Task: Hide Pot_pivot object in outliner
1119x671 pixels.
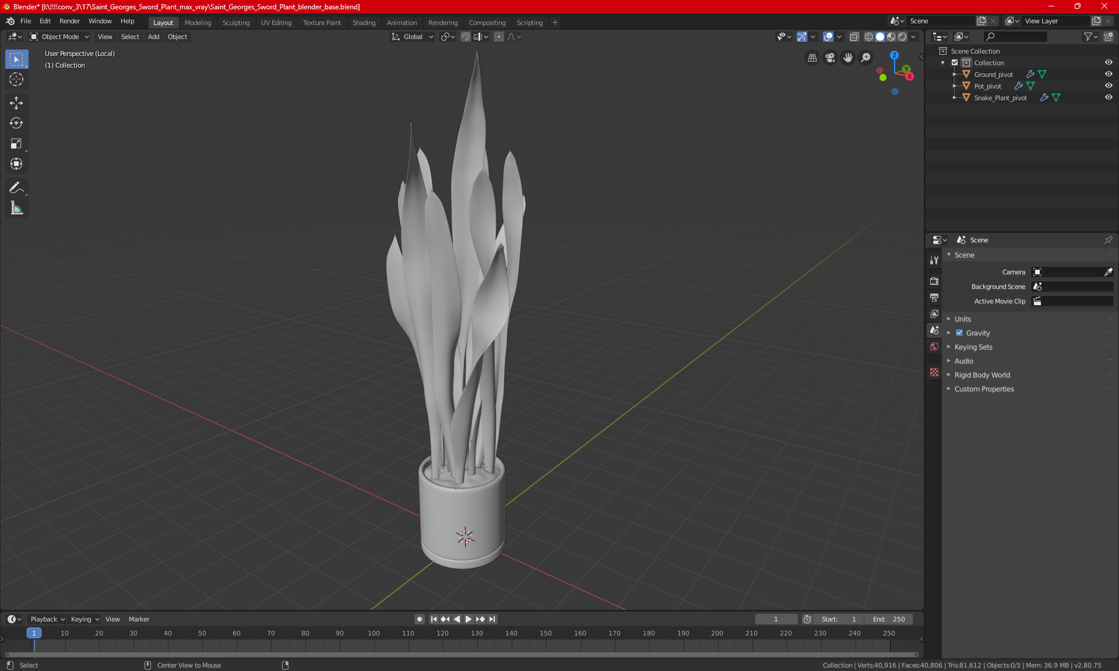Action: [x=1109, y=86]
